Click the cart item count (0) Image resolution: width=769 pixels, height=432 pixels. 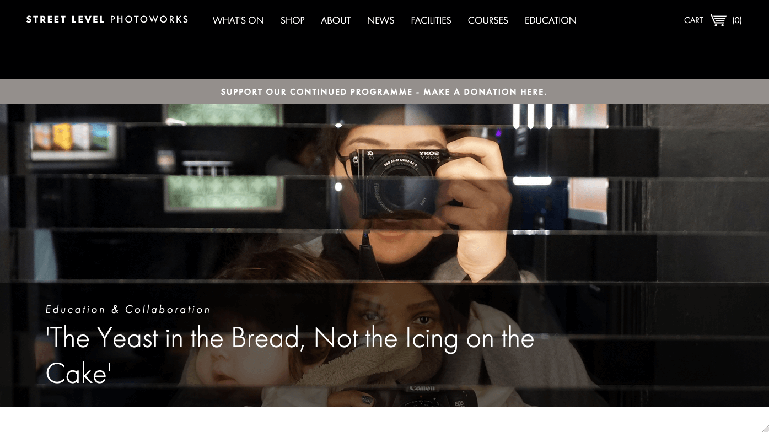737,20
